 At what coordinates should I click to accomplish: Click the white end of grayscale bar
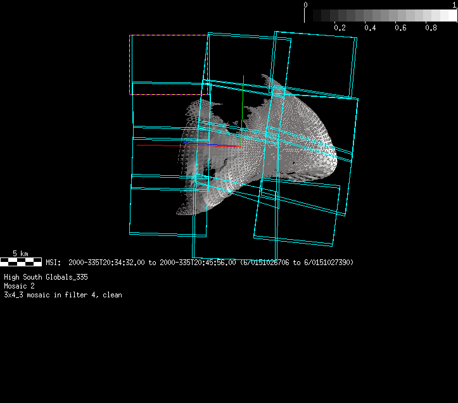click(448, 16)
